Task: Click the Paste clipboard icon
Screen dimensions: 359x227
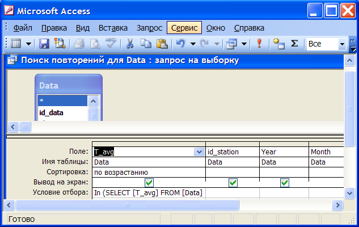Action: click(x=162, y=44)
